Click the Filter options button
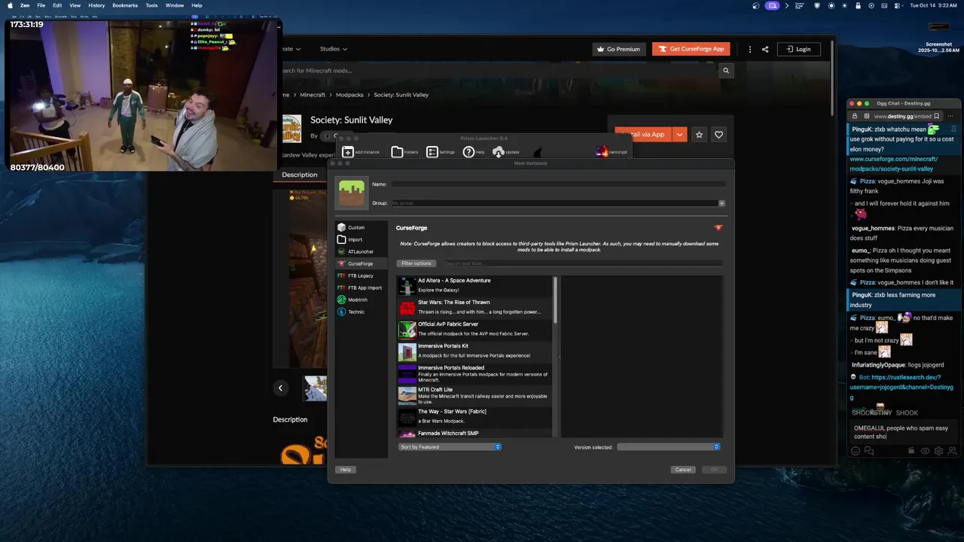Screen dimensions: 964x542 click(416, 263)
